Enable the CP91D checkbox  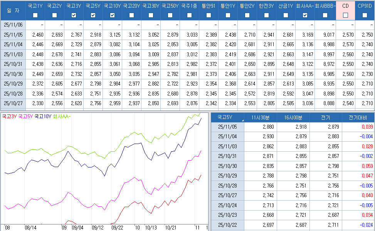coord(365,15)
